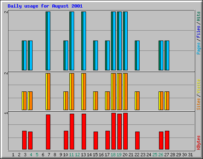Click the cyan Pages bar for day 18
Image resolution: width=203 pixels, height=159 pixels.
(114, 41)
